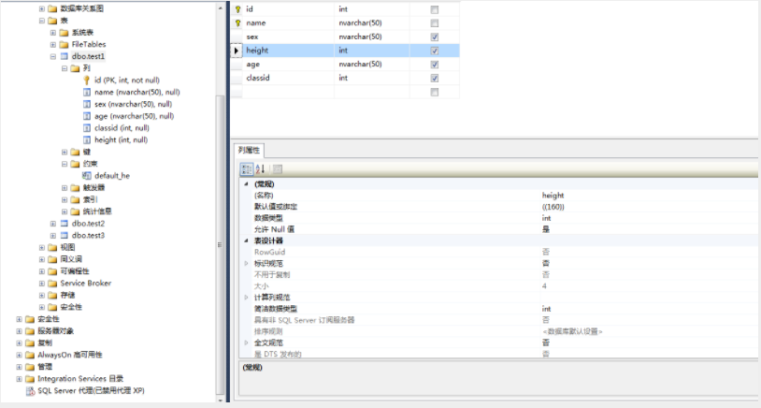Viewport: 761px width, 408px height.
Task: Sort properties alphabetically with A-Z icon
Action: (260, 169)
